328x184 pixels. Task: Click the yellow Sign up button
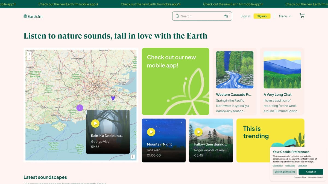click(262, 16)
